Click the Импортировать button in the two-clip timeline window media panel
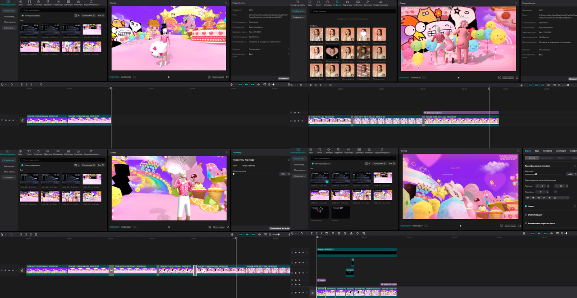Screen dimensions: 577x298 tap(31, 15)
